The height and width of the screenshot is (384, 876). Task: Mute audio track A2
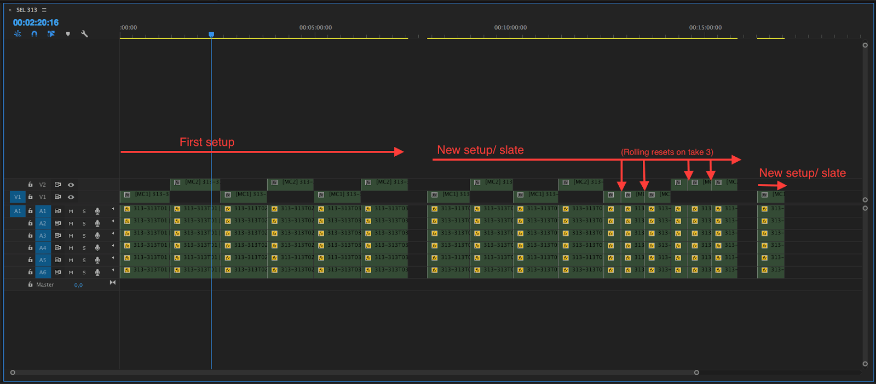71,223
